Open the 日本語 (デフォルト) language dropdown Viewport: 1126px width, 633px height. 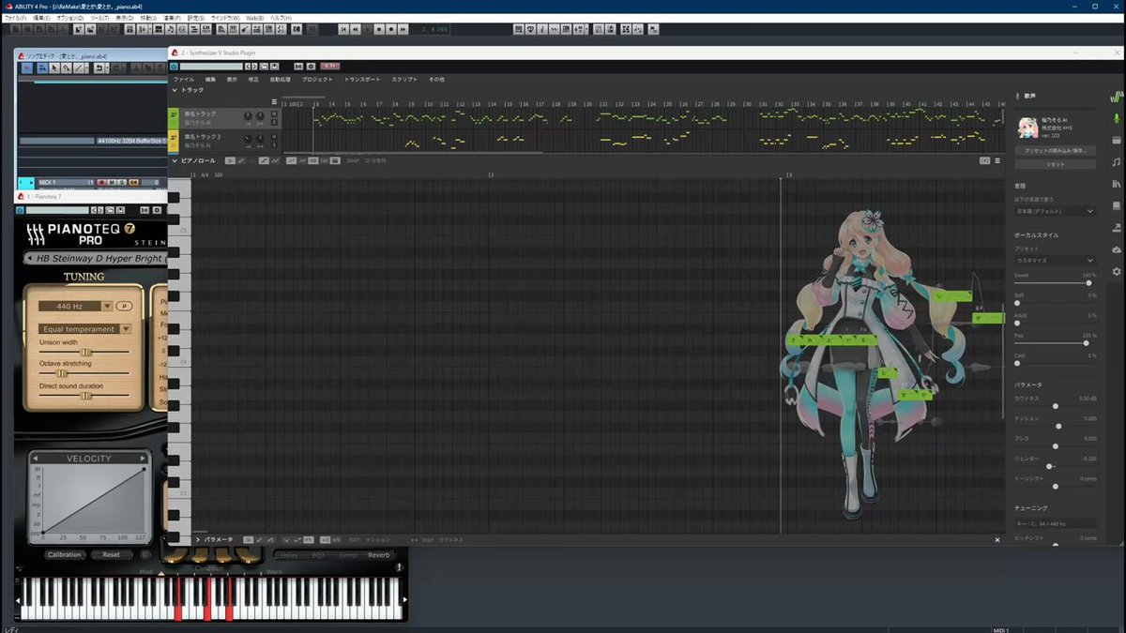[x=1055, y=211]
